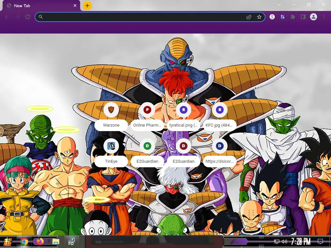331x248 pixels.
Task: Close the New Tab tab
Action: coord(75,6)
